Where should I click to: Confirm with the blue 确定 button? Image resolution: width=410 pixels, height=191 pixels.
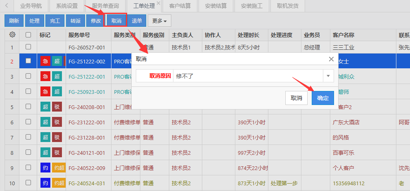[x=322, y=98]
